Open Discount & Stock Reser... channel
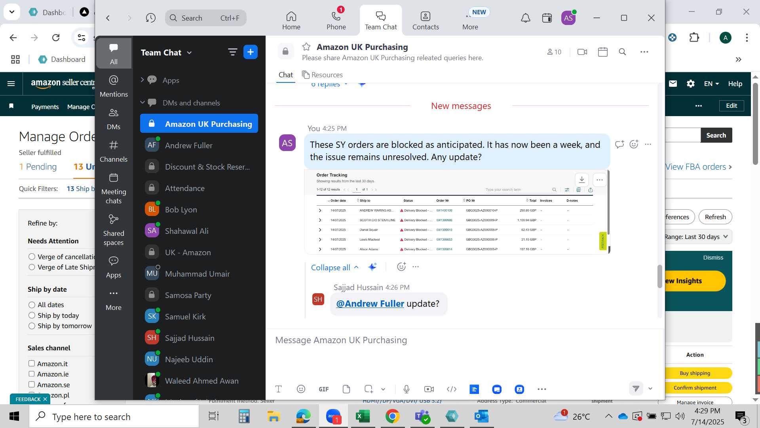 click(199, 167)
